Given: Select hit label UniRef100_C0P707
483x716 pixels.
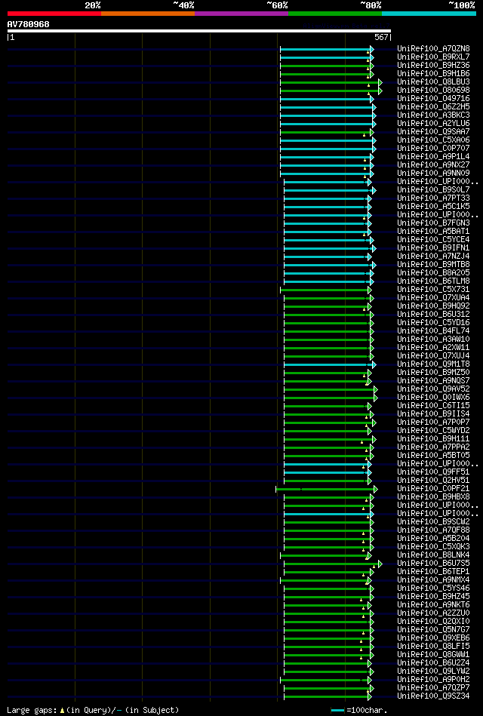Looking at the screenshot, I should click(433, 149).
